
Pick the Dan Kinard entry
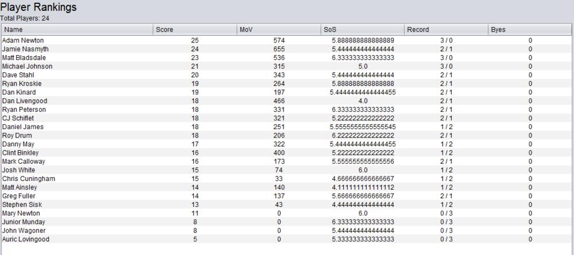pyautogui.click(x=19, y=92)
